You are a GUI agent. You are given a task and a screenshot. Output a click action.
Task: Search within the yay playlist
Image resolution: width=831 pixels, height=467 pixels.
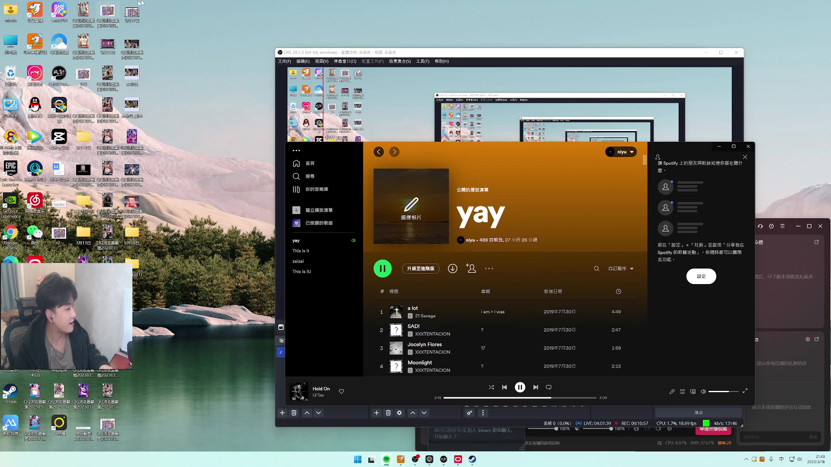tap(596, 269)
